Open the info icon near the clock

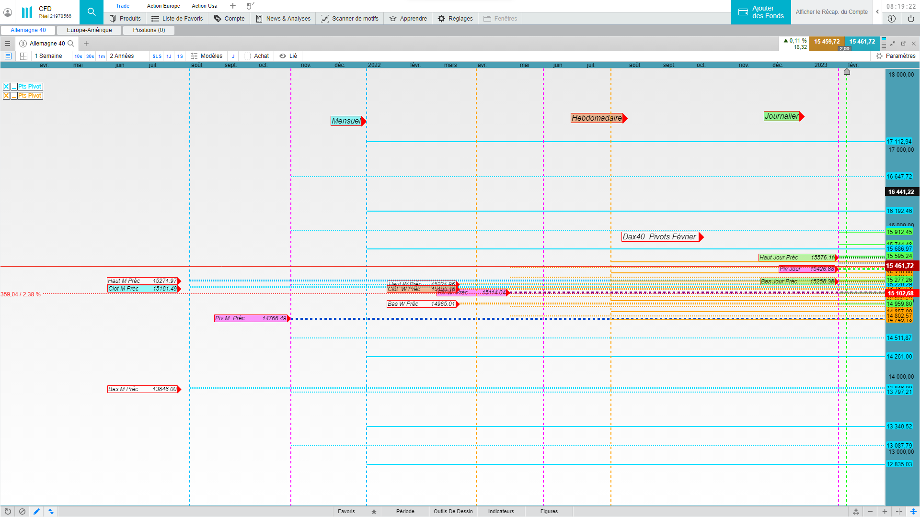point(891,19)
